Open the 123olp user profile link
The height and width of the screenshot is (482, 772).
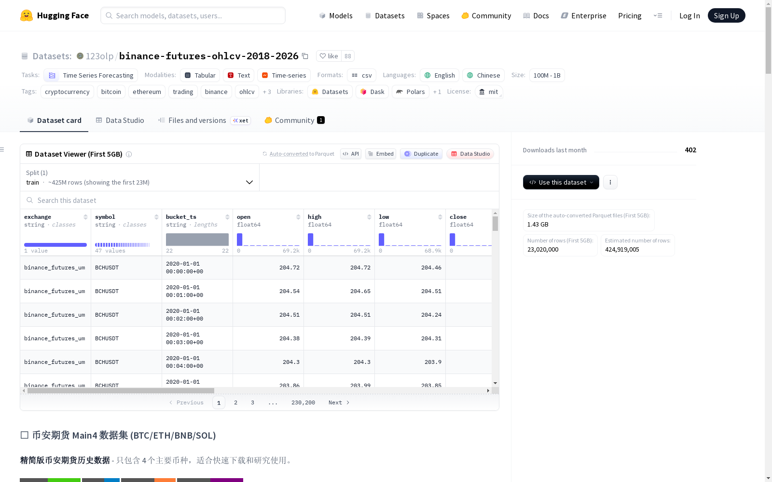(99, 56)
